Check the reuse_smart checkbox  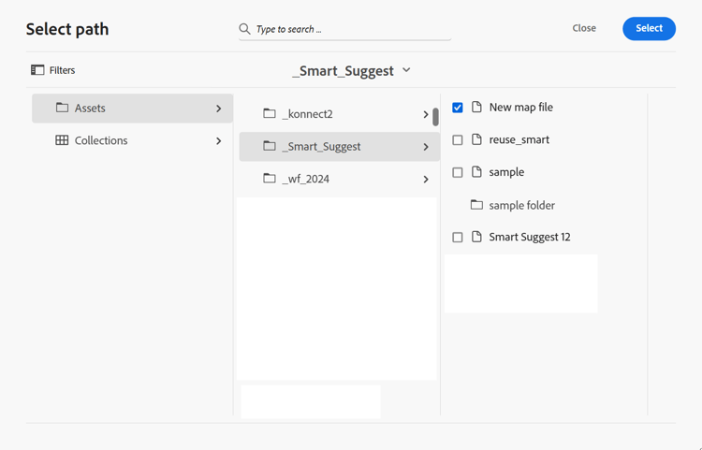(x=458, y=140)
